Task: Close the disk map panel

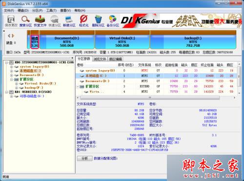Action: tap(4, 31)
